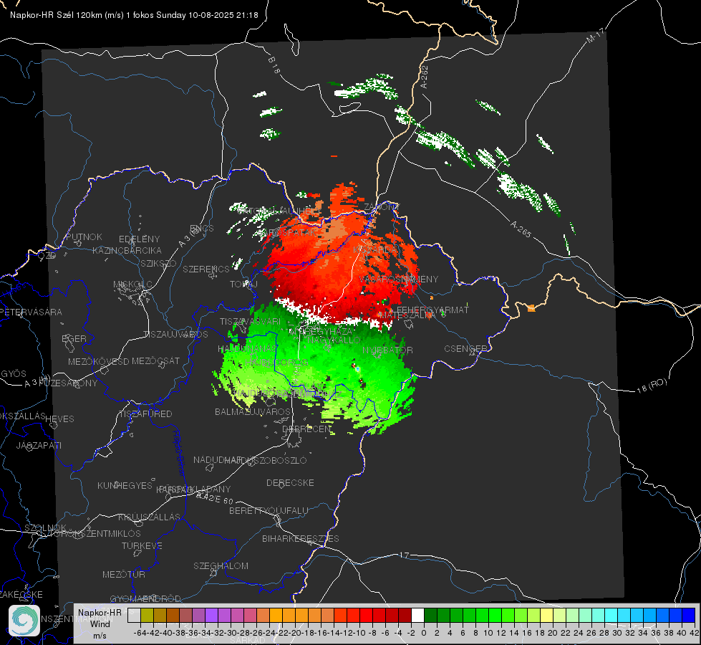Image resolution: width=701 pixels, height=645 pixels.
Task: Click the ZAHONY town label
Action: 382,207
